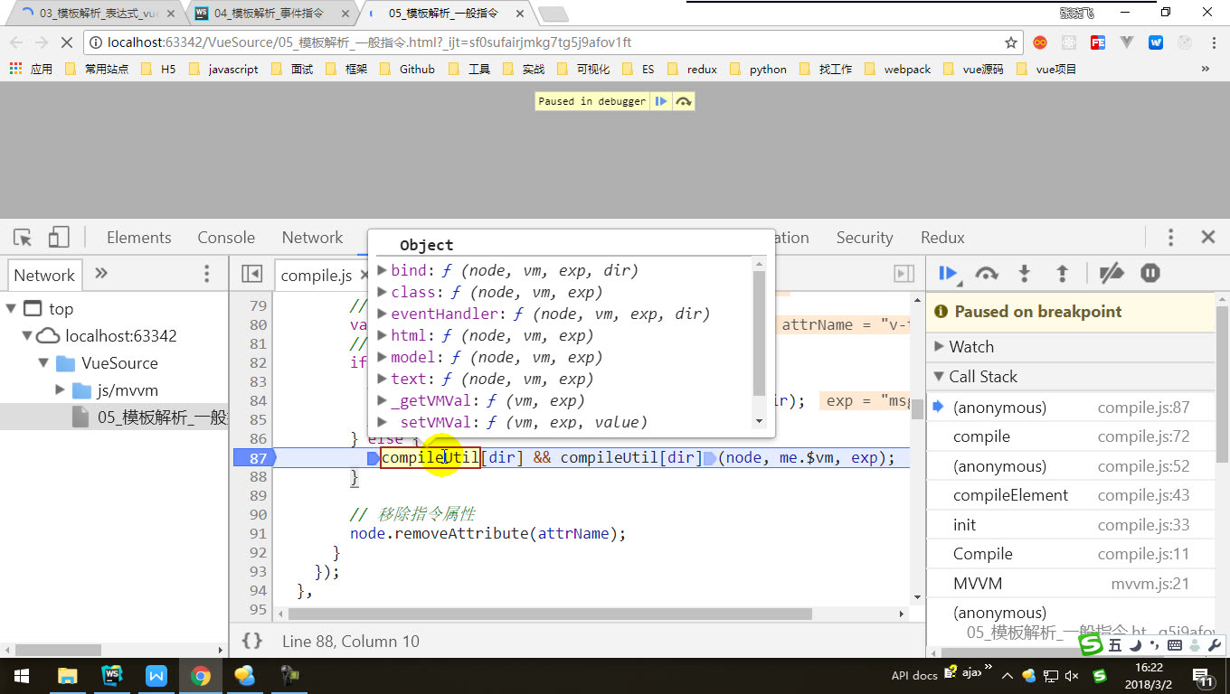Switch to 04_模板解析_事件指令 browser tab
The image size is (1230, 694).
(272, 14)
